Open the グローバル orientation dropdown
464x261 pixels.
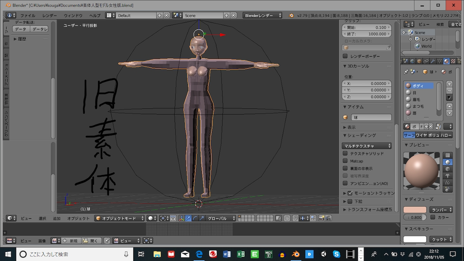click(x=221, y=218)
